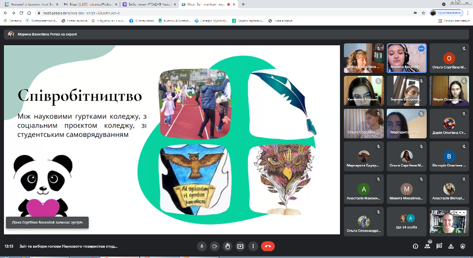Click the shared presentation slide Співробітництво
The image size is (473, 258).
[172, 140]
